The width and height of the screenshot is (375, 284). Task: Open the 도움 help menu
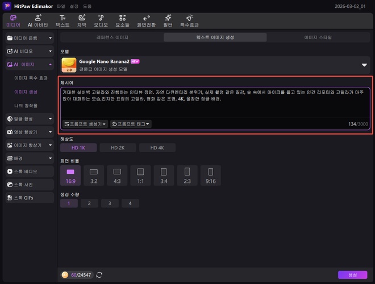[x=87, y=6]
